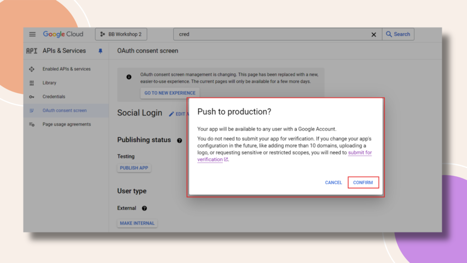Click the Edit App pencil icon
This screenshot has height=263, width=467.
coord(171,114)
